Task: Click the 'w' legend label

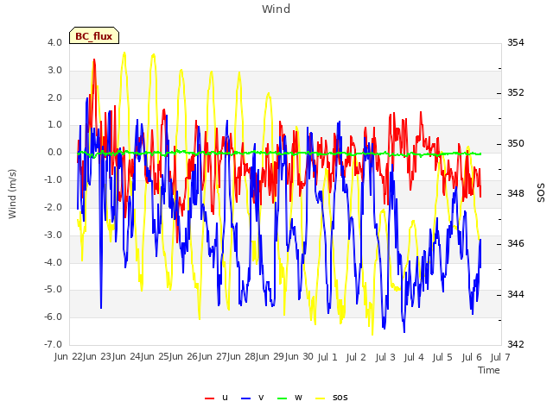Action: coord(298,398)
